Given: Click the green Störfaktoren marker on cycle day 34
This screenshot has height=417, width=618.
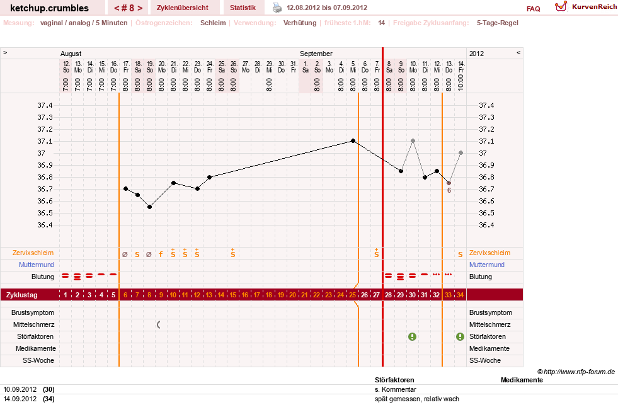Looking at the screenshot, I should tap(460, 336).
